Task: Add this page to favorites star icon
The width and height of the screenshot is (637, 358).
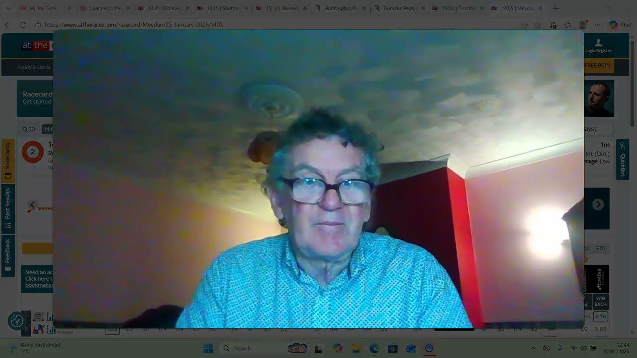Action: pos(538,25)
